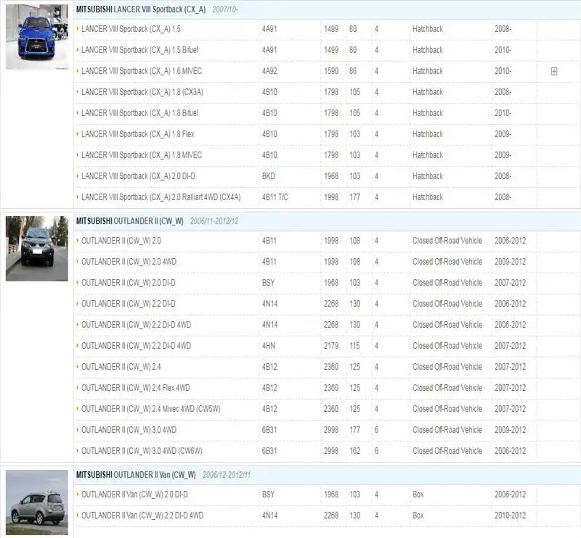The width and height of the screenshot is (581, 538).
Task: Click Hatchback in the 2.0 Ralliart 4WD row
Action: pyautogui.click(x=428, y=198)
